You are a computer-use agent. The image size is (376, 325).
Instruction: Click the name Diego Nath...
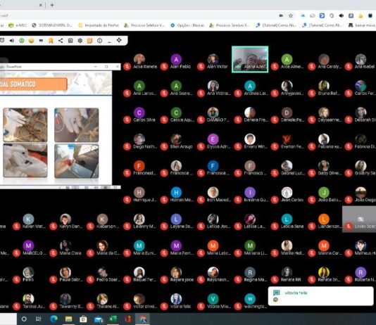click(x=145, y=146)
